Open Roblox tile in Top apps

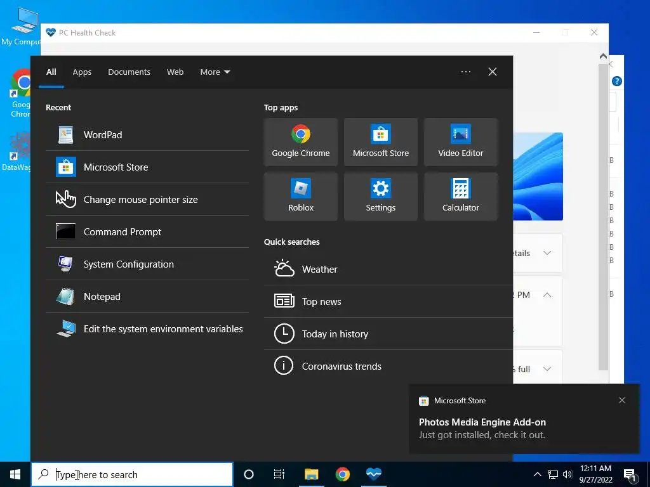(x=300, y=197)
